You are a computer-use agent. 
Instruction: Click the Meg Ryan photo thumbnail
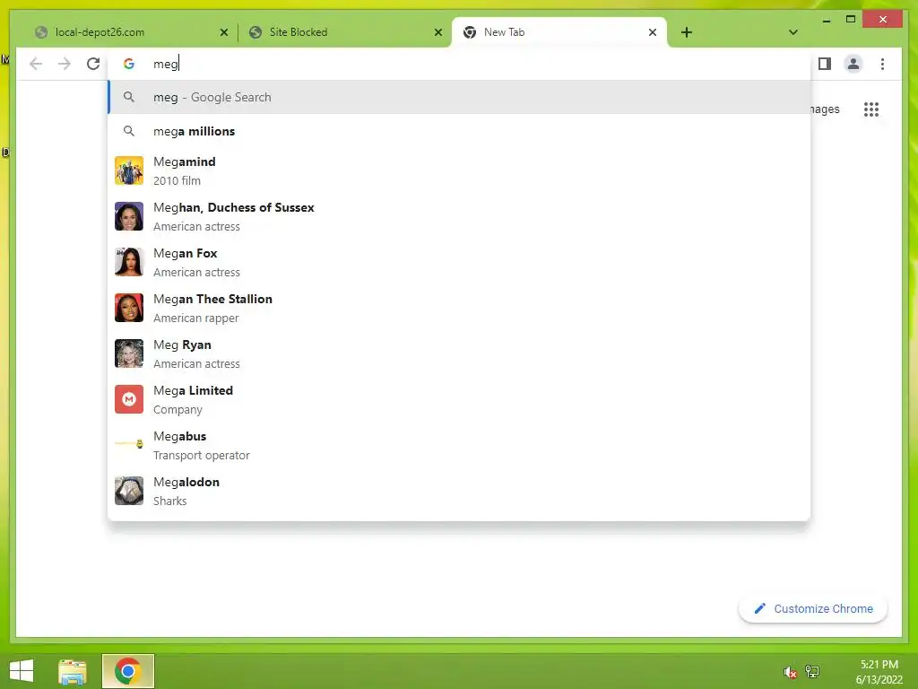pos(129,353)
